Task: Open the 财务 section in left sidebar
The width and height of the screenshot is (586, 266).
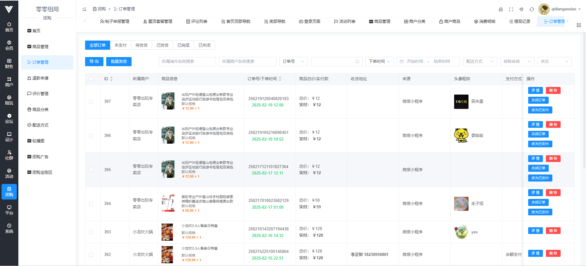Action: [x=9, y=63]
